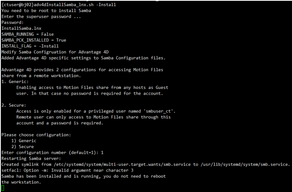Click 'Please choose configuration:' prompt text
This screenshot has height=192, width=292.
point(36,134)
